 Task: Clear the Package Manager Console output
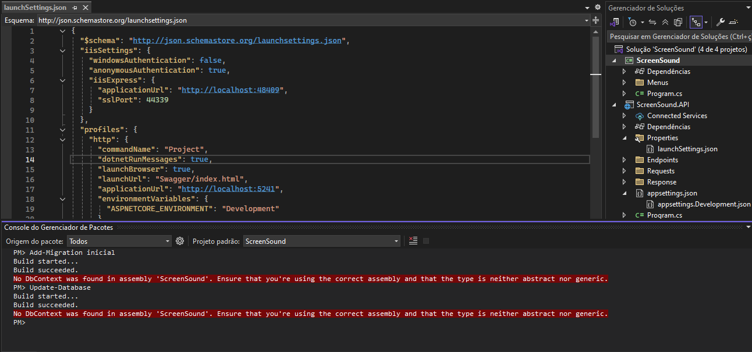(413, 241)
